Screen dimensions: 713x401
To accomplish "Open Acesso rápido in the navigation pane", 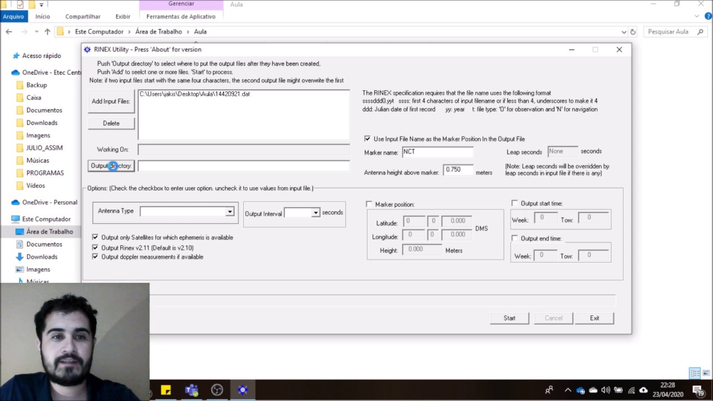I will [x=41, y=56].
